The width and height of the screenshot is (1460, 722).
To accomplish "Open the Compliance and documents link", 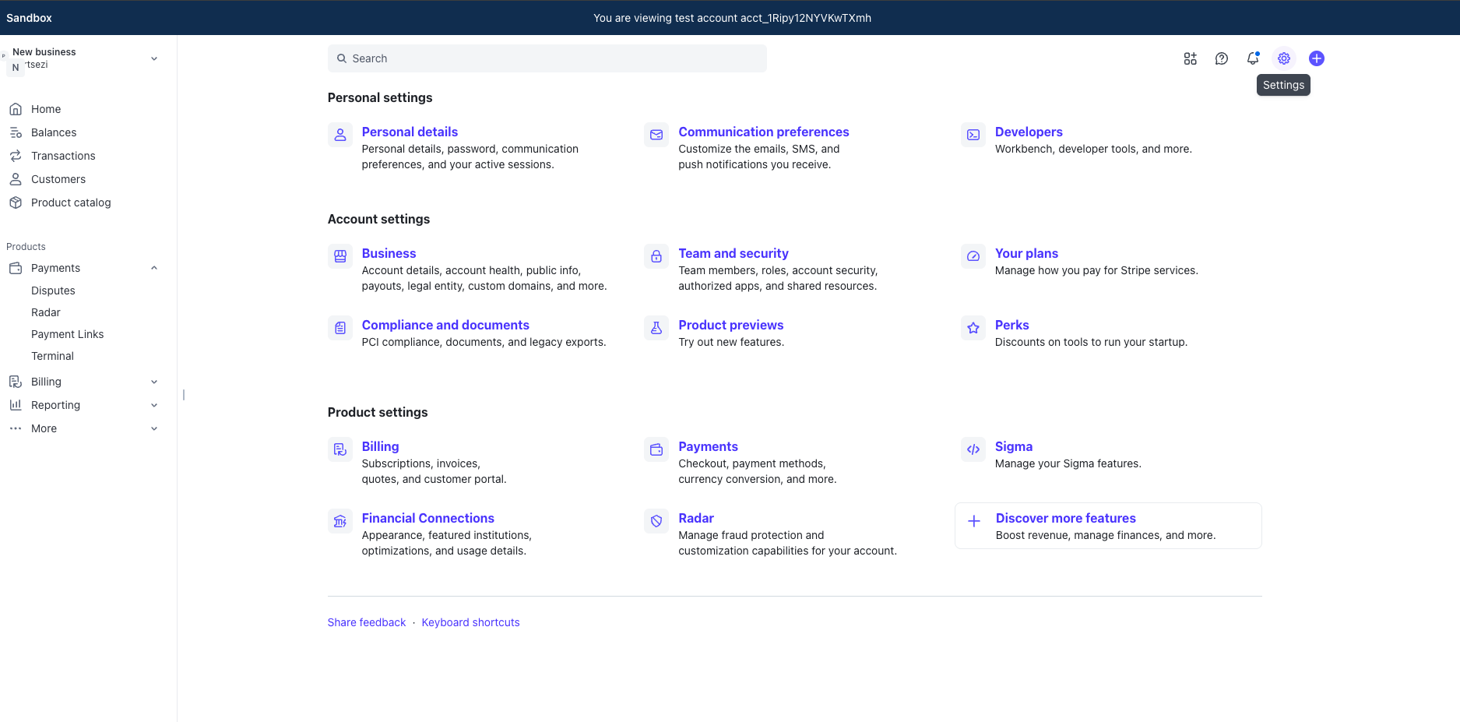I will [x=445, y=325].
